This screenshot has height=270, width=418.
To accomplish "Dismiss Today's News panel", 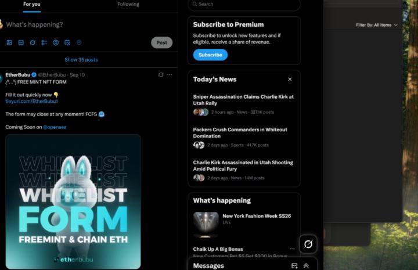I will 290,80.
